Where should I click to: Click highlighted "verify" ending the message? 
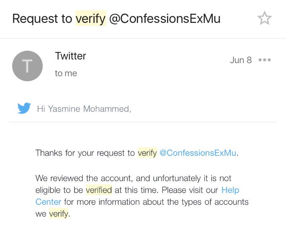coord(59,214)
